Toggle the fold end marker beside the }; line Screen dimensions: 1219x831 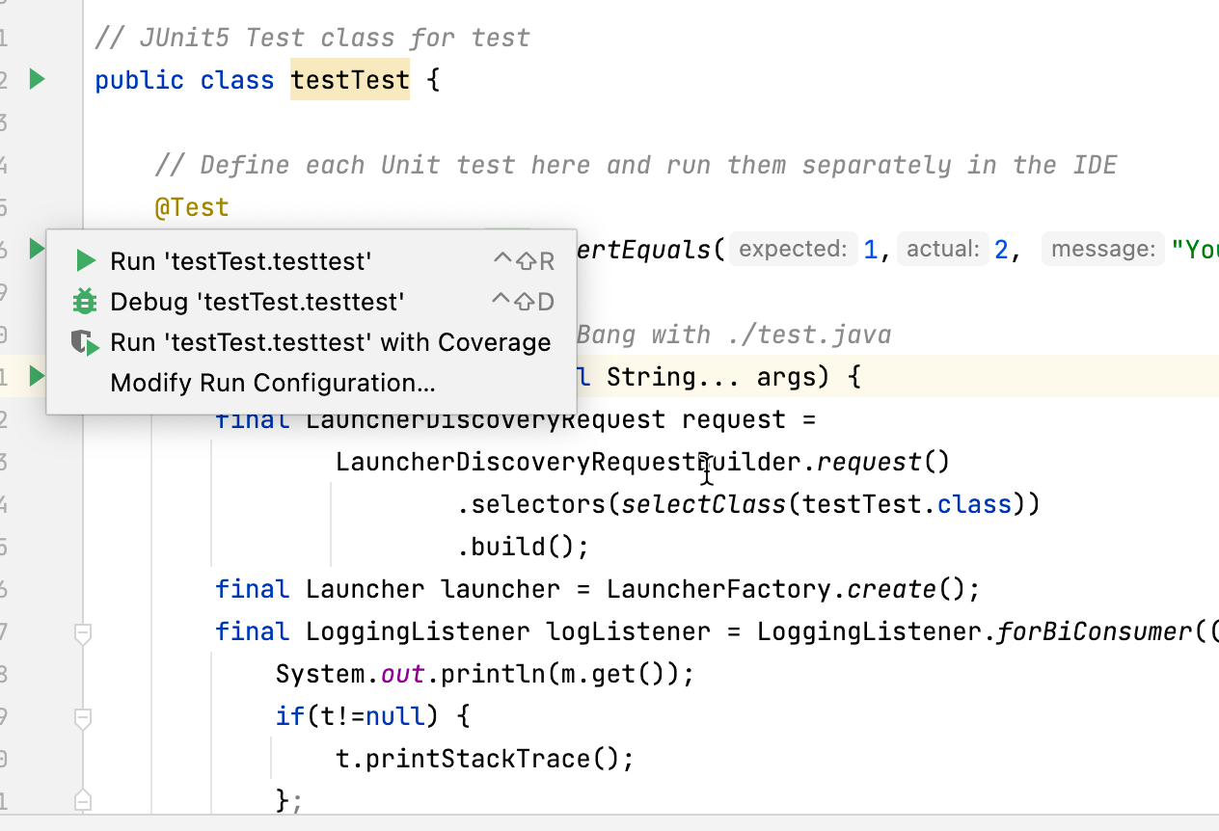[83, 800]
